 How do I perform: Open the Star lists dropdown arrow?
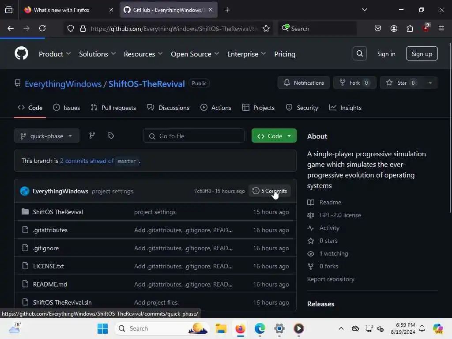[430, 83]
